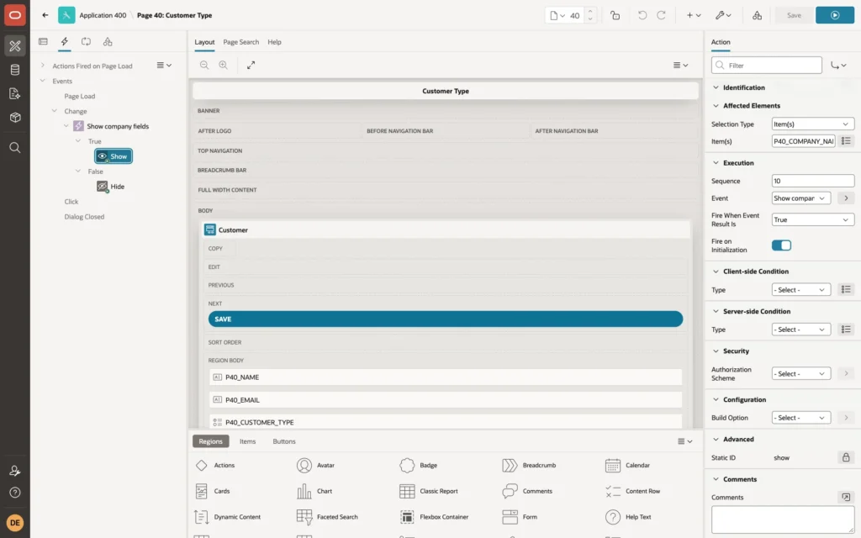This screenshot has width=861, height=538.
Task: Click the Redo icon
Action: tap(661, 15)
